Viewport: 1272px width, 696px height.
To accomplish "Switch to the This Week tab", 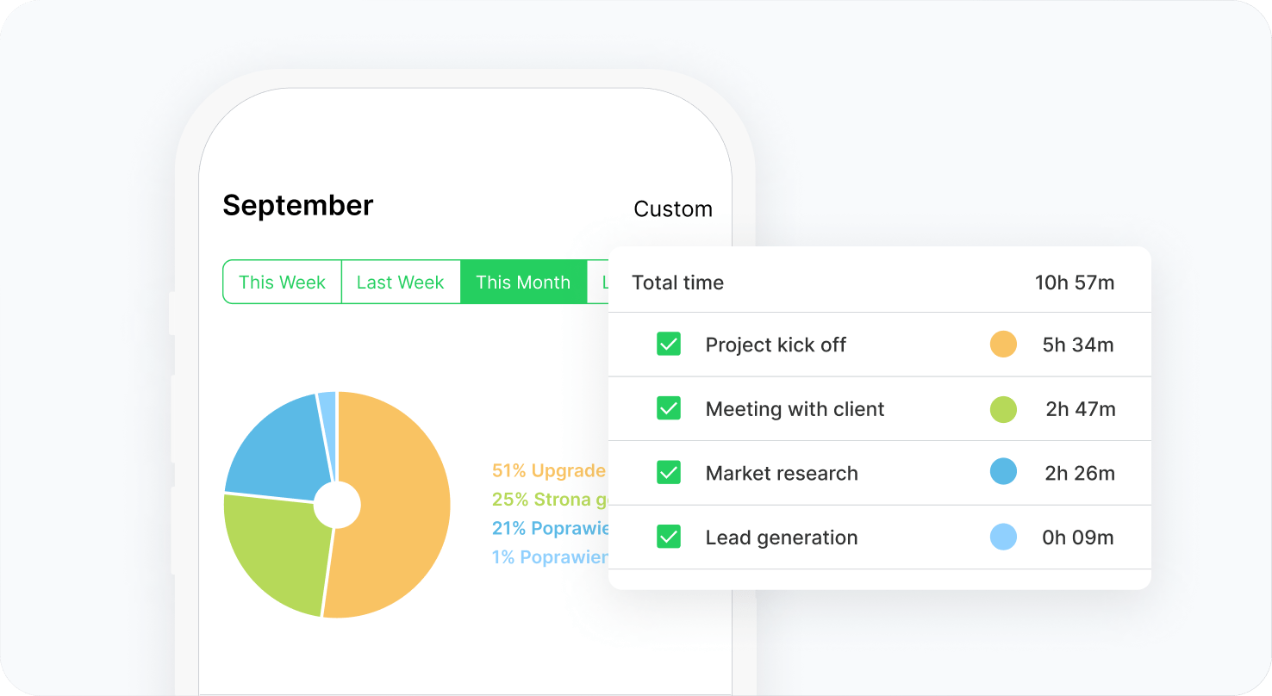I will click(x=282, y=283).
